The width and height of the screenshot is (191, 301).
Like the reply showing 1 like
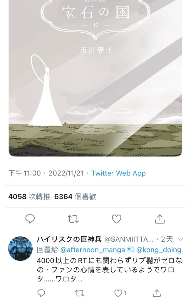tap(120, 293)
